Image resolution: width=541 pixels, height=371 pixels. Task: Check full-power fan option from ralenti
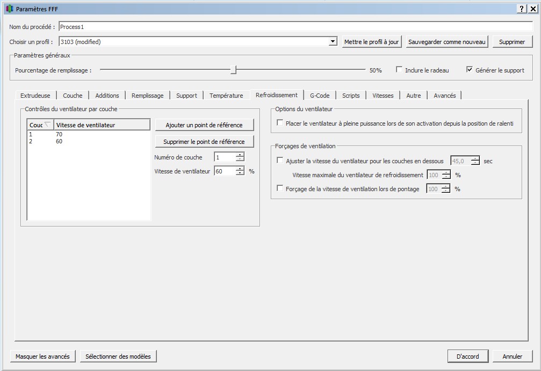(x=279, y=123)
